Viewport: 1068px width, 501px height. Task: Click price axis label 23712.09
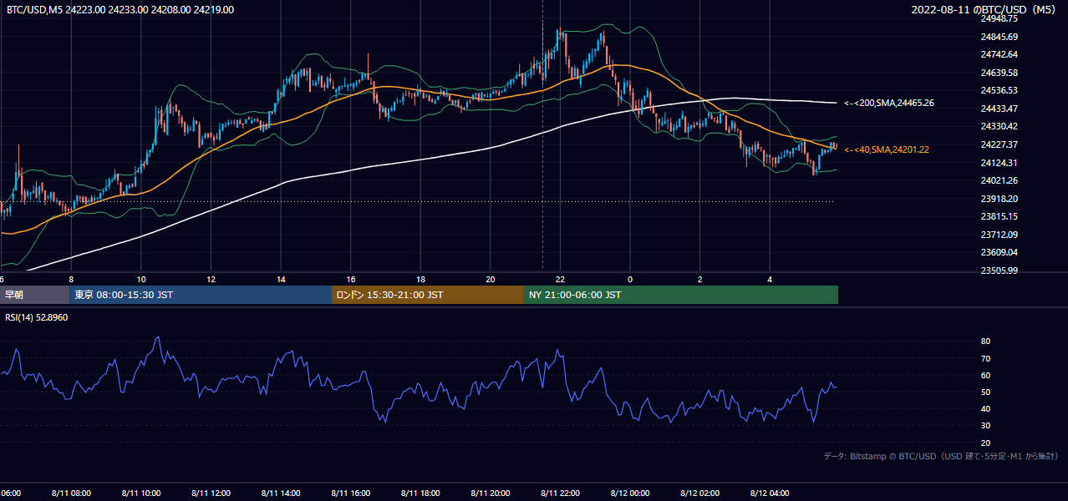point(999,235)
